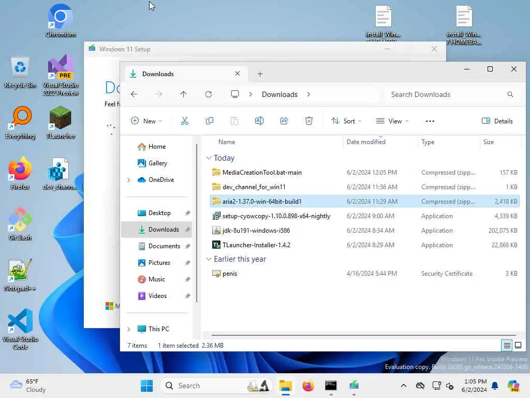
Task: Switch to details list view icon in status bar
Action: pos(507,345)
